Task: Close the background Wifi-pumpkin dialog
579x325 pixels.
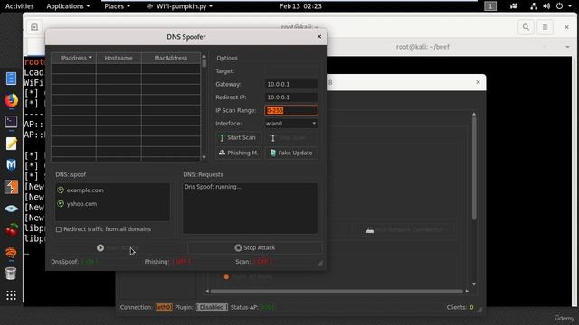Action: coord(478,82)
